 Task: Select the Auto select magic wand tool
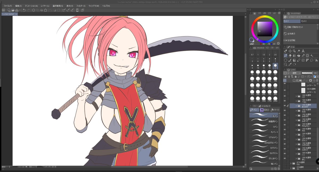click(299, 51)
